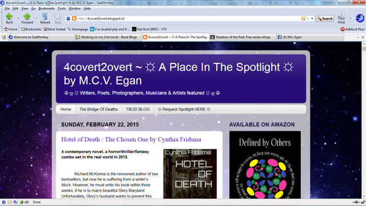Click the blog title header text

178,74
